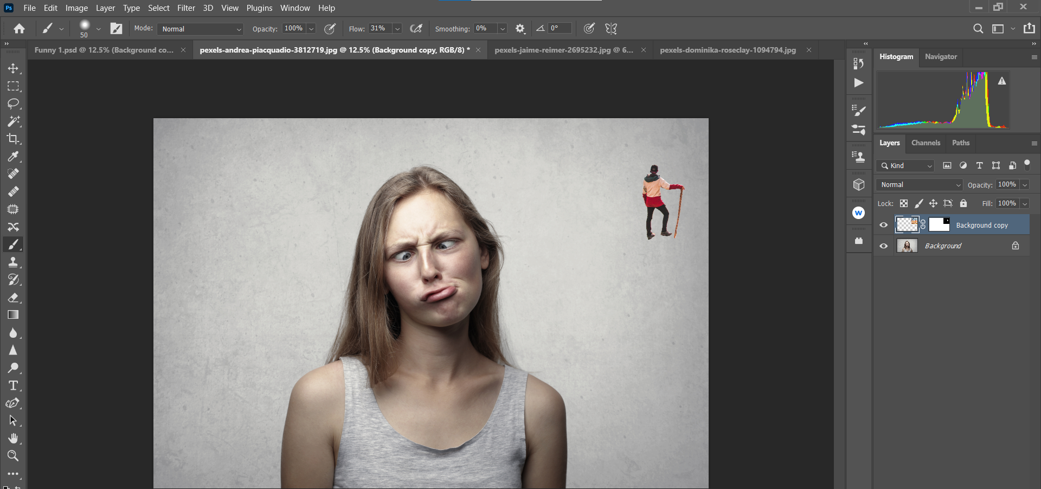Select the Horizontal Type tool
This screenshot has height=489, width=1041.
click(13, 385)
